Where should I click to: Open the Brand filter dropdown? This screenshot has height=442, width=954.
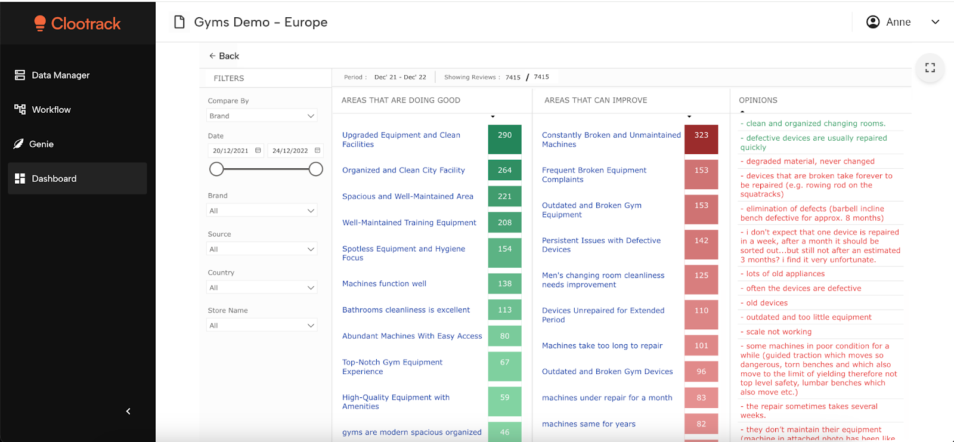click(x=262, y=211)
